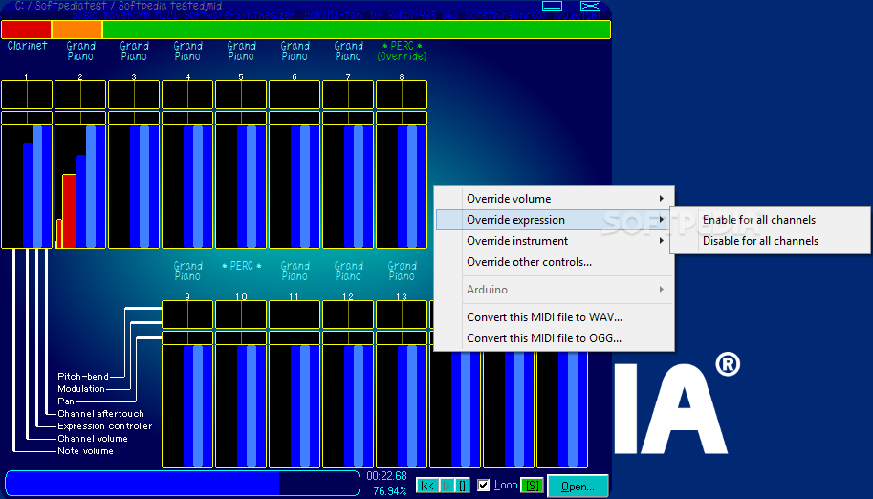
Task: Click the Modulation legend label
Action: tap(81, 389)
